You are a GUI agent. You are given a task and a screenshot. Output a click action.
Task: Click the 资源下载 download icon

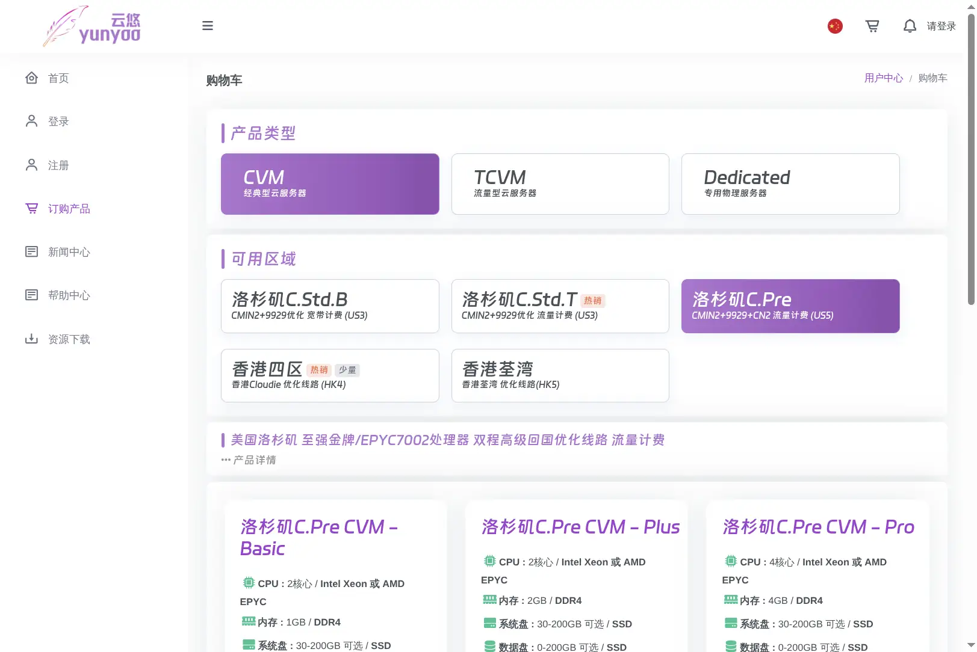click(32, 339)
